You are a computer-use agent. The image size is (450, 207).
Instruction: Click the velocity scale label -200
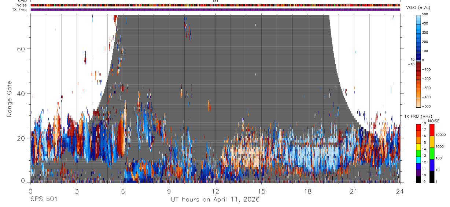tap(426, 79)
